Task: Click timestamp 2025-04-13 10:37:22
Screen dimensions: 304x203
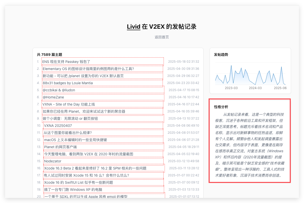Action: point(184,119)
